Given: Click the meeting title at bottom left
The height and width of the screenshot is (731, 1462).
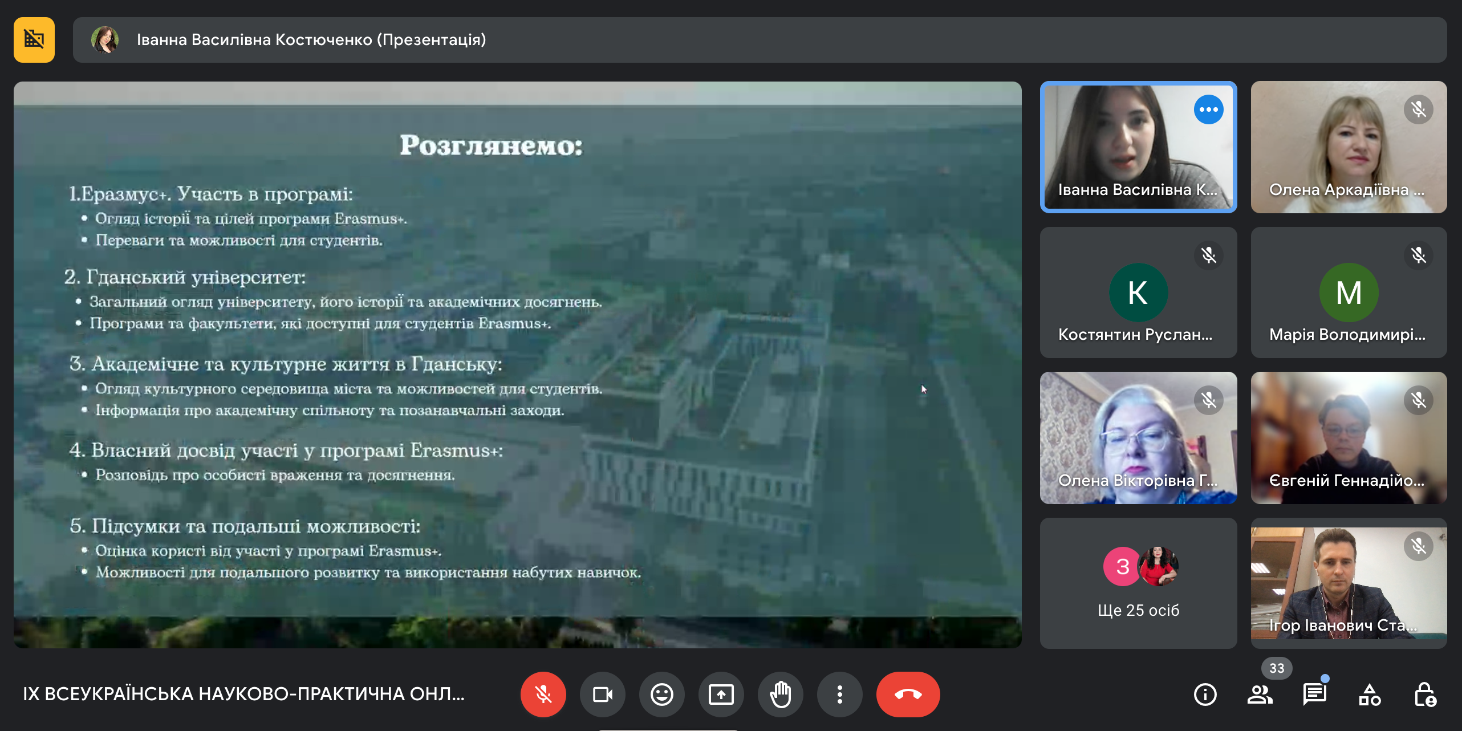Looking at the screenshot, I should (243, 694).
